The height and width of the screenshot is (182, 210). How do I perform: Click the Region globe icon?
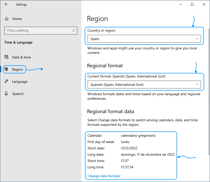pyautogui.click(x=6, y=69)
